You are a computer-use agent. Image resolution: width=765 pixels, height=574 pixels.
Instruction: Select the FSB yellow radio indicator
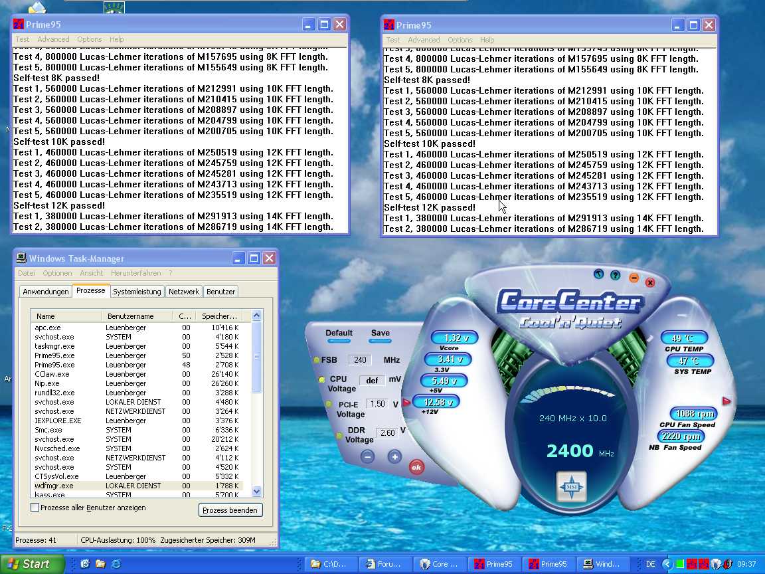pyautogui.click(x=316, y=360)
